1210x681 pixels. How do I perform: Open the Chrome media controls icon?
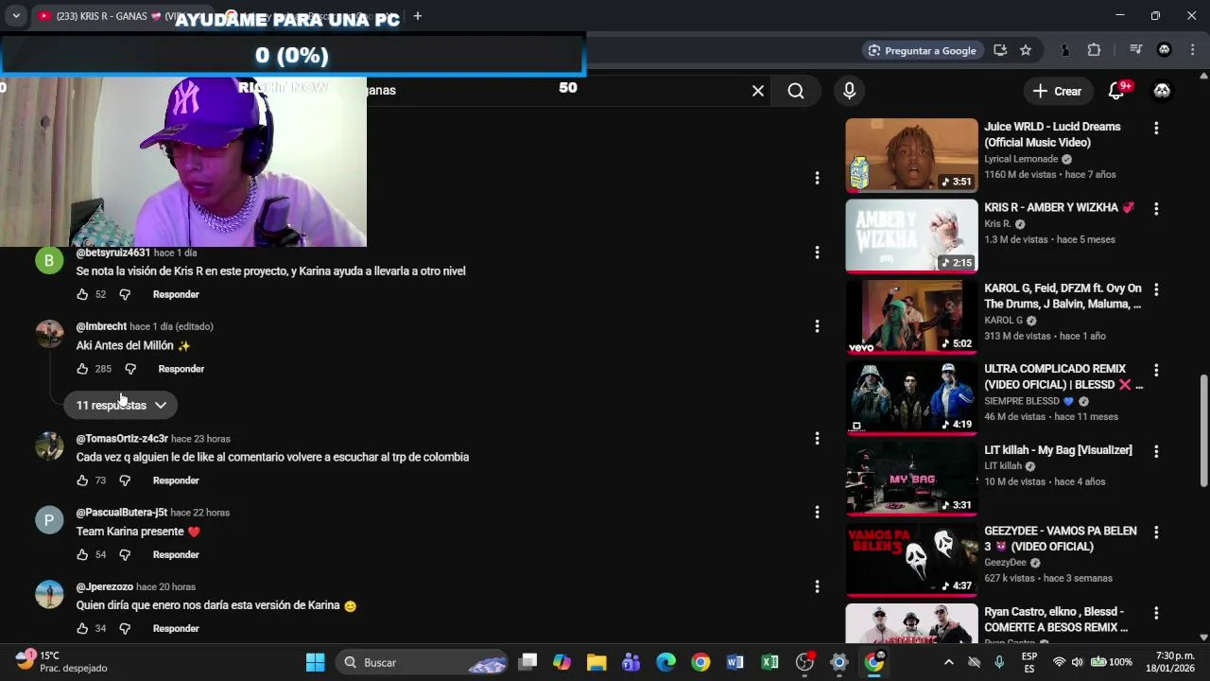tap(1135, 50)
